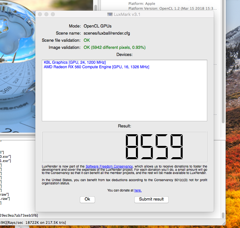This screenshot has height=228, width=240.
Task: Select KBL Graphics device entry
Action: point(75,62)
